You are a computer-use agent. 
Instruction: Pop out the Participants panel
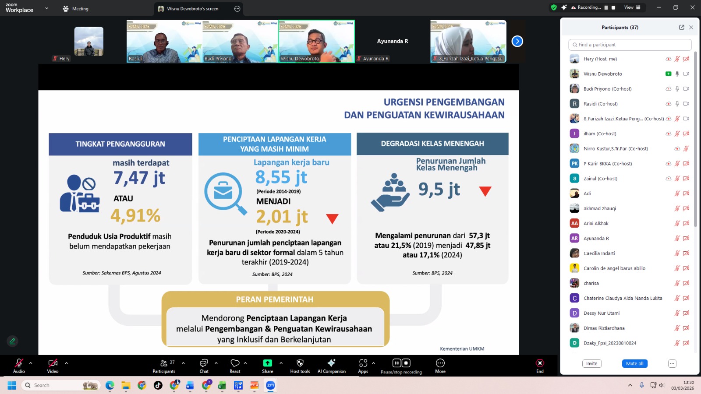coord(681,27)
